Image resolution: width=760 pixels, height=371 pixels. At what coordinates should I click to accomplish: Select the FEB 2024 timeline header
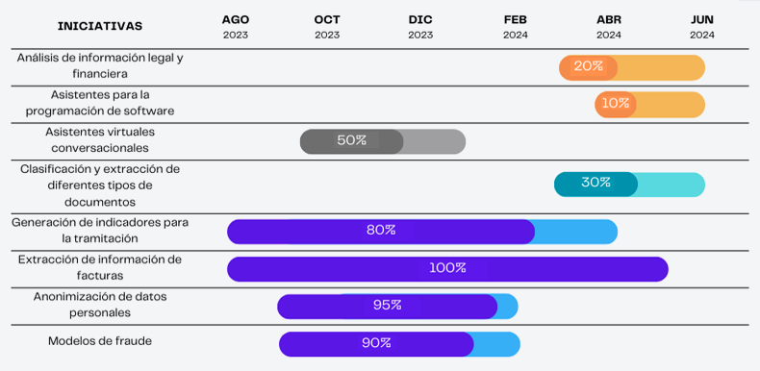(516, 27)
